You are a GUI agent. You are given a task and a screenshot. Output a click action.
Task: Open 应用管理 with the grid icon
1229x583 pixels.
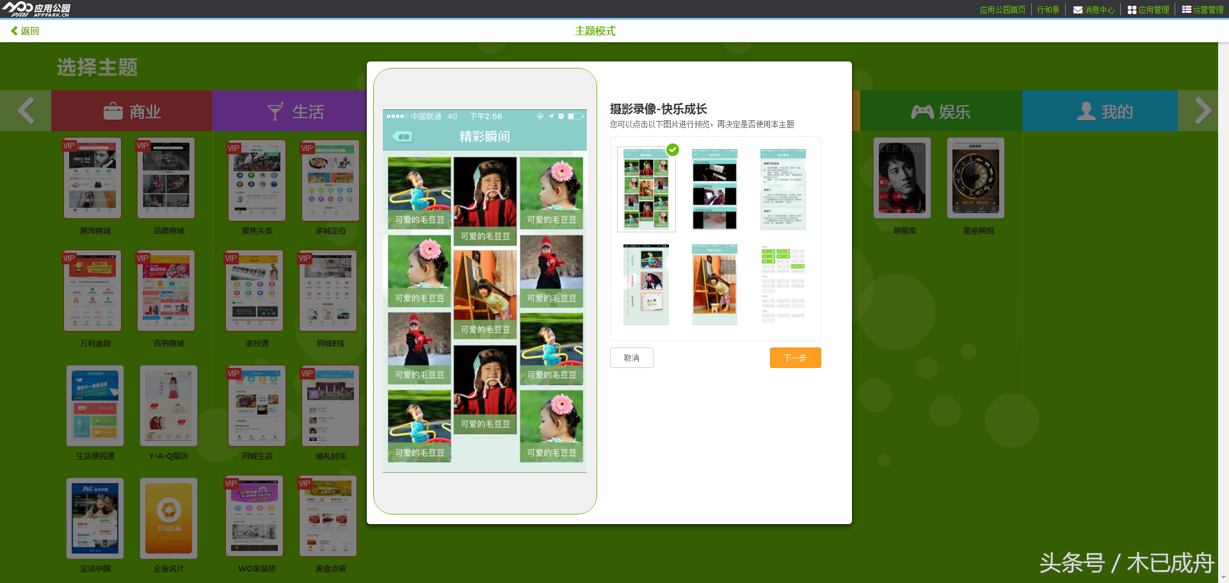pos(1148,10)
